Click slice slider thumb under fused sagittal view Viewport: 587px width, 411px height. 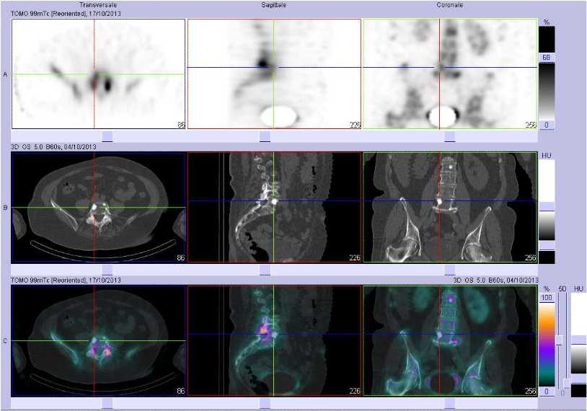click(265, 403)
